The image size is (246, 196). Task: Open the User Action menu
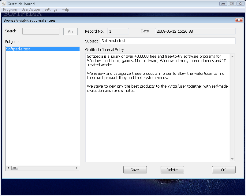click(x=31, y=9)
